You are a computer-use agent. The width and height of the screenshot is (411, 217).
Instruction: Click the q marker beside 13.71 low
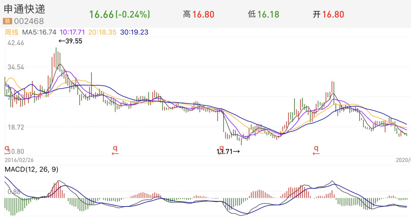(222, 149)
